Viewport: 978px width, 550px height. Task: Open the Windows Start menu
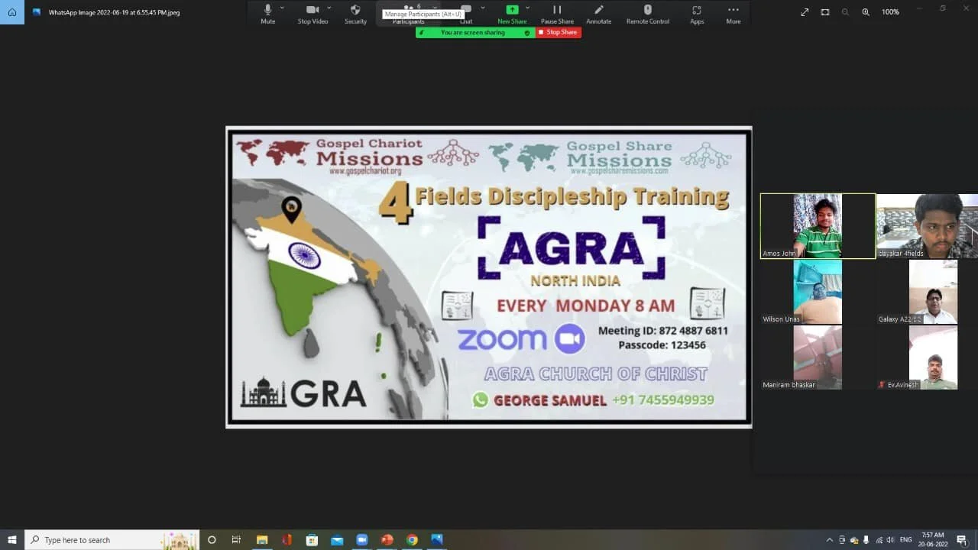[11, 539]
